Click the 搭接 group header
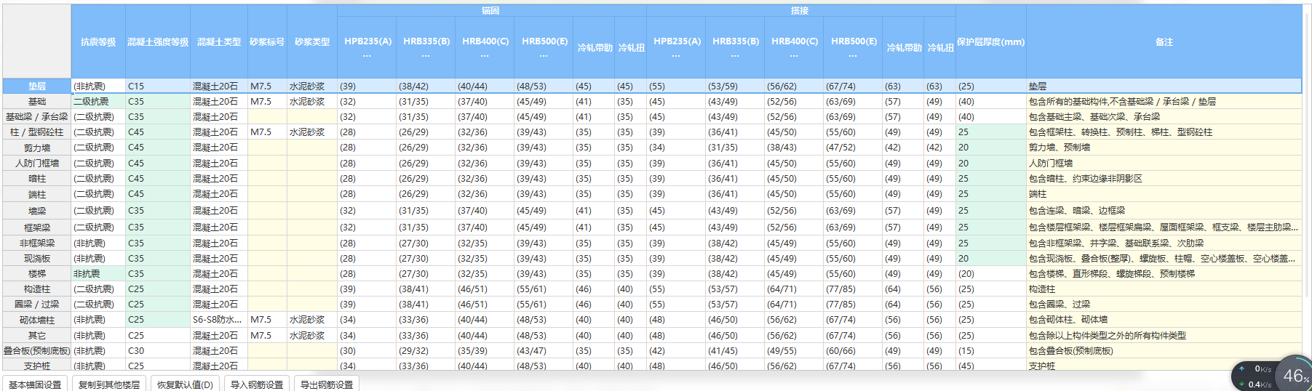This screenshot has width=1312, height=391. tap(800, 11)
